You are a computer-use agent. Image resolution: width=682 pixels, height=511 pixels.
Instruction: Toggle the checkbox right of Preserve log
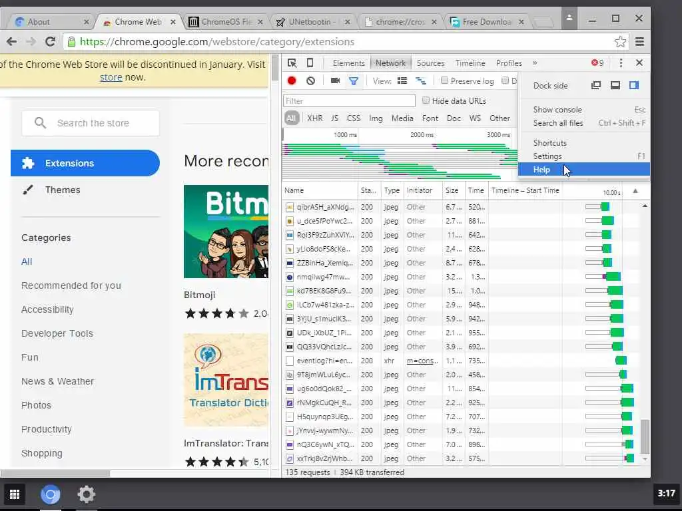(505, 81)
